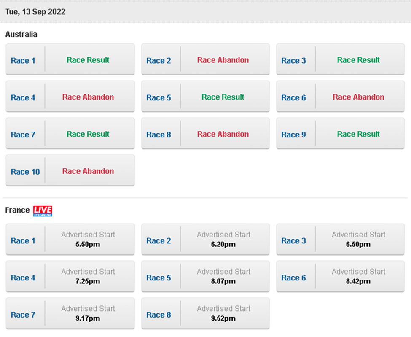Image resolution: width=411 pixels, height=337 pixels.
Task: Click Australia Race 8 abandoned card
Action: pos(205,133)
